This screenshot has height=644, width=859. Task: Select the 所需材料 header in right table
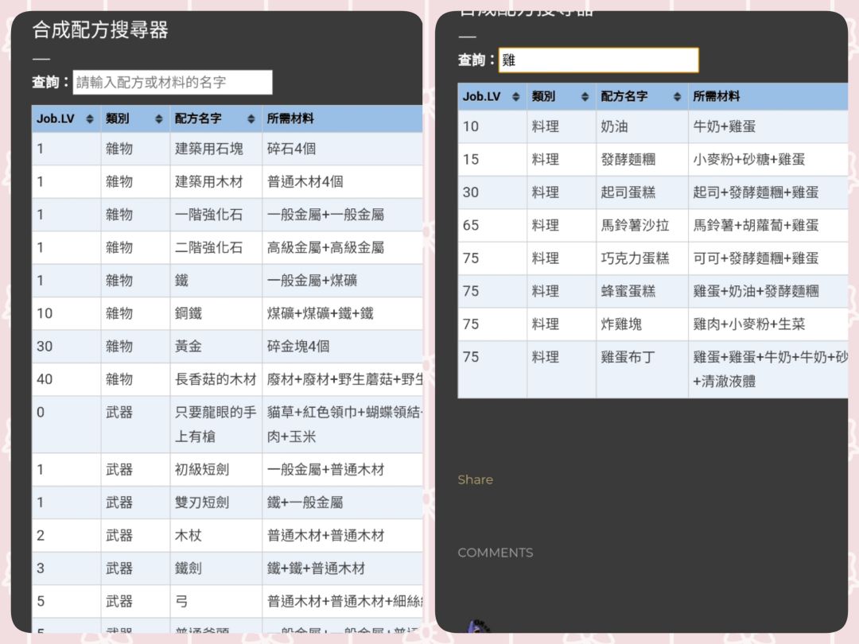[716, 96]
